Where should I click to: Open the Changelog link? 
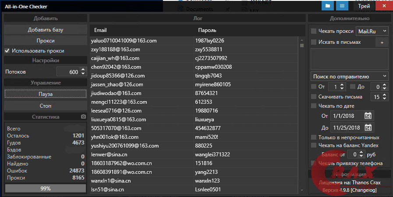pyautogui.click(x=364, y=190)
